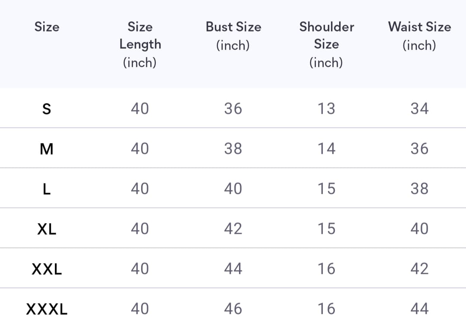Screen dimensions: 466x334
Task: Click bust value 42 in XL row
Action: coord(233,229)
